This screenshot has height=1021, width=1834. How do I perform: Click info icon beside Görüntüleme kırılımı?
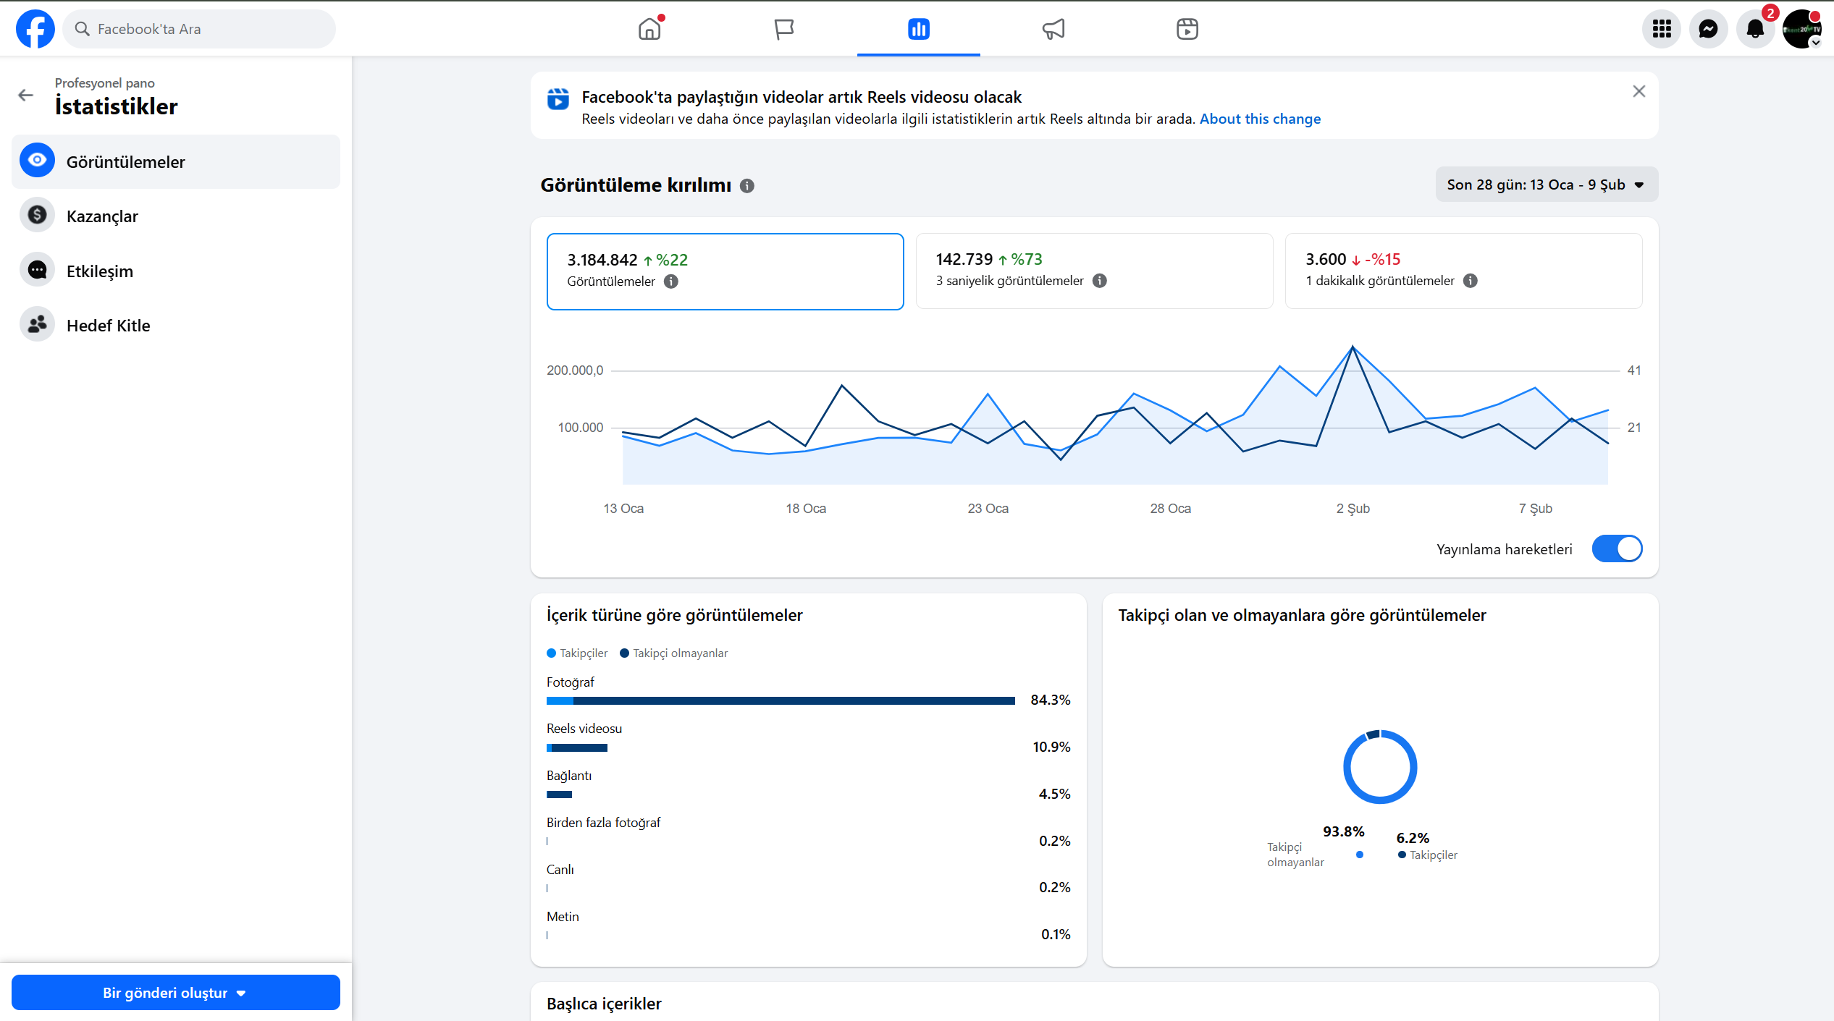tap(747, 186)
